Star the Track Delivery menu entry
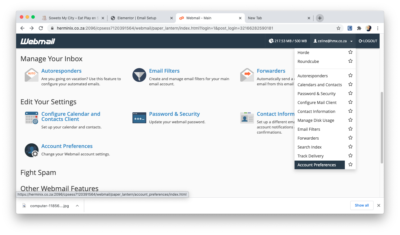Viewport: 400px width, 235px height. 350,156
